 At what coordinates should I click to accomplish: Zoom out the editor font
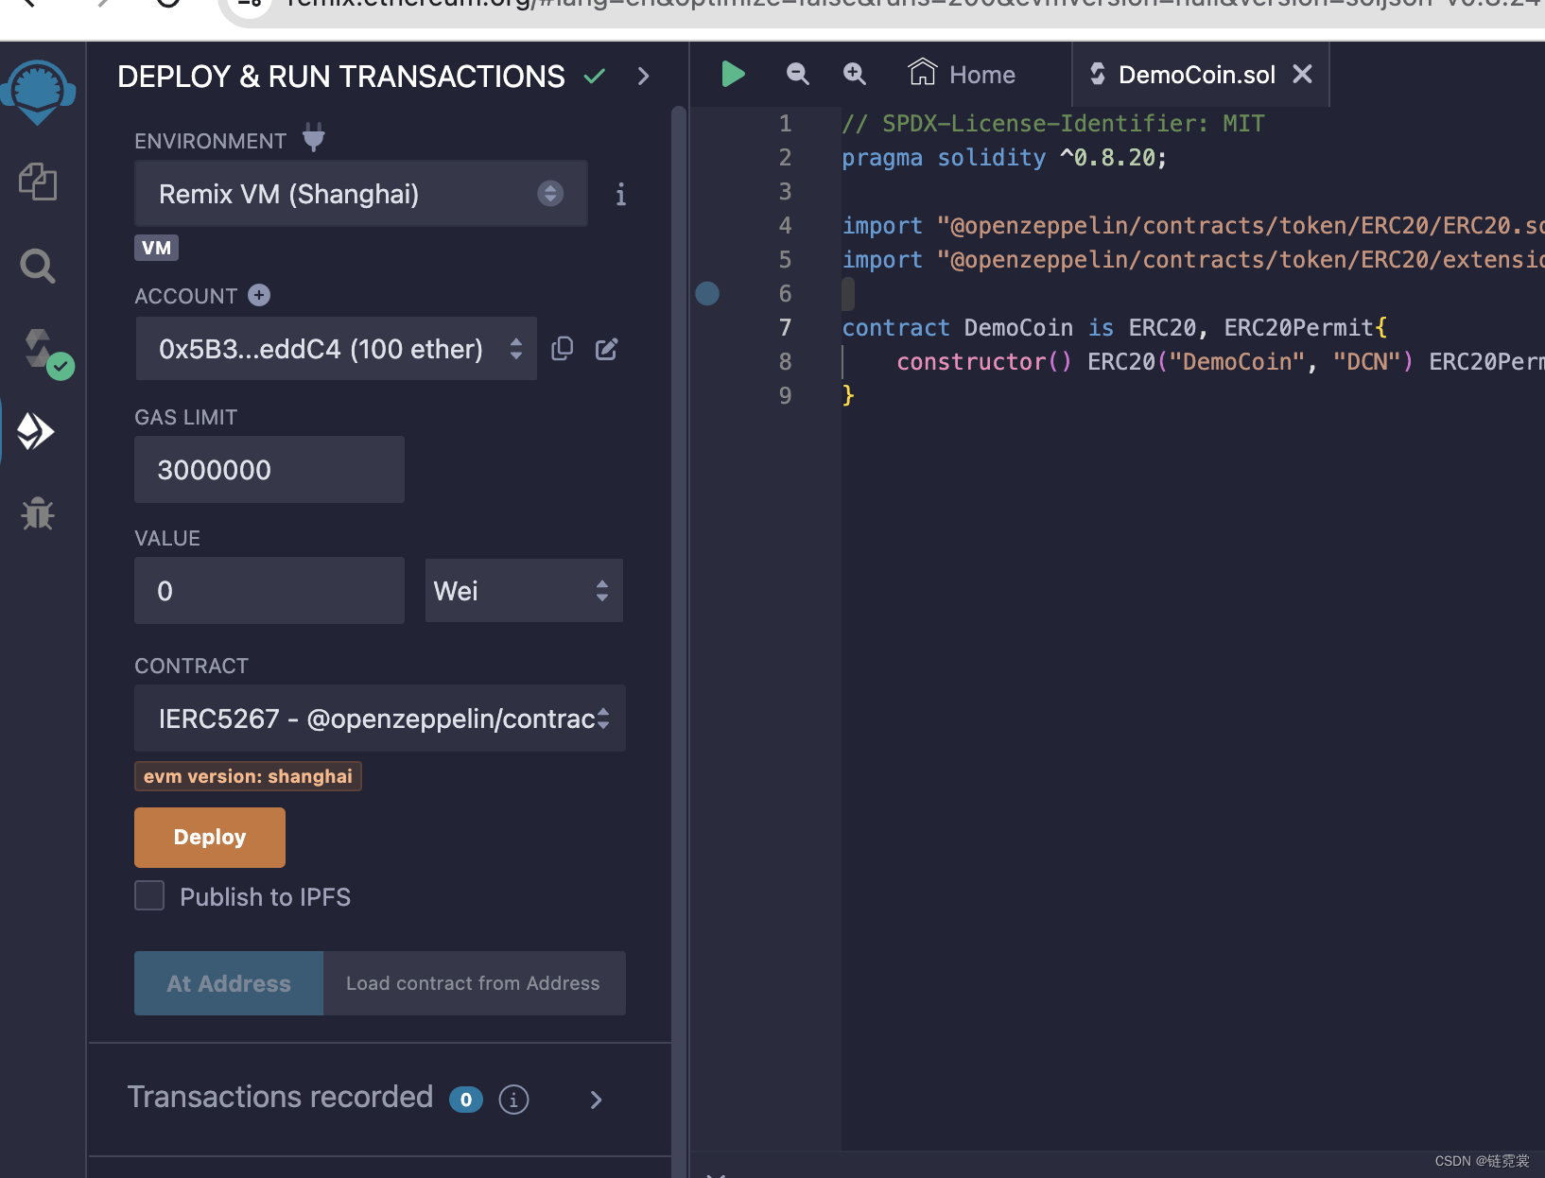click(798, 74)
